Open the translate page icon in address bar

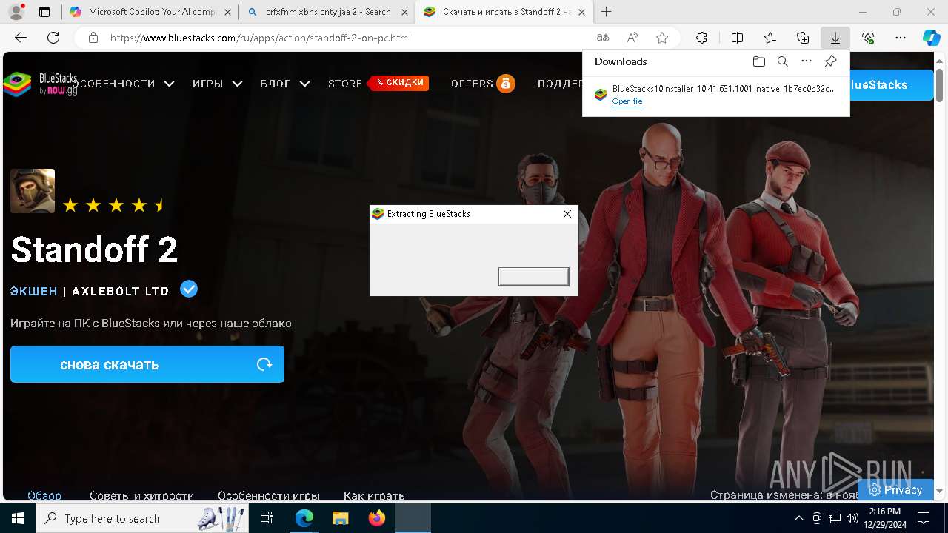[603, 38]
